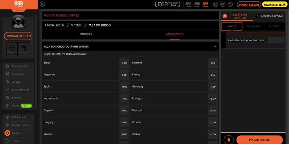Click GRÁTIS badge beside Up for

pos(26,106)
